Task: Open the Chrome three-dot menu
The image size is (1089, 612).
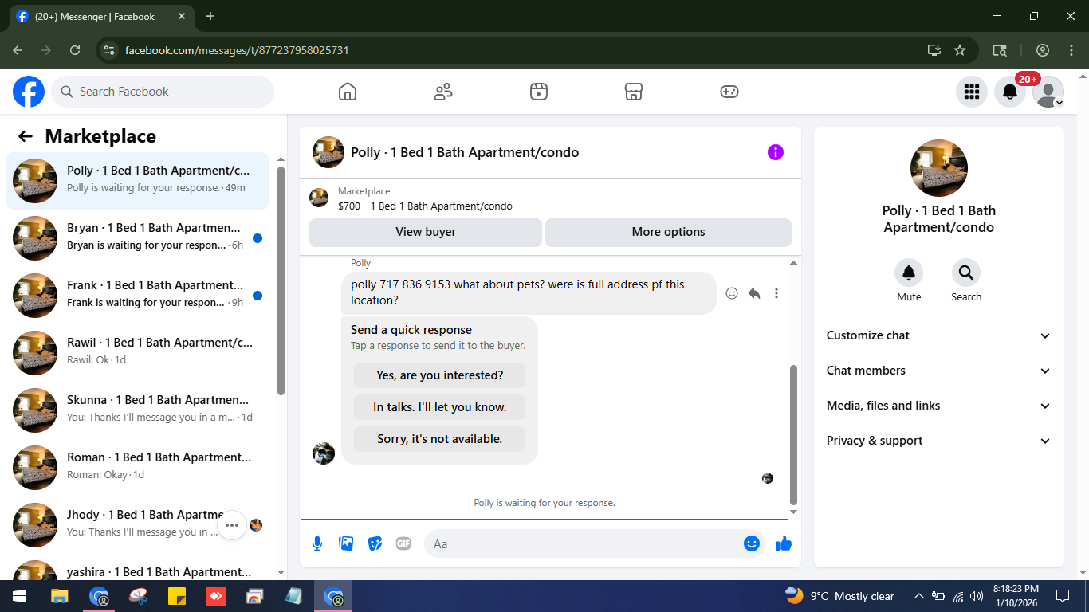Action: 1071,50
